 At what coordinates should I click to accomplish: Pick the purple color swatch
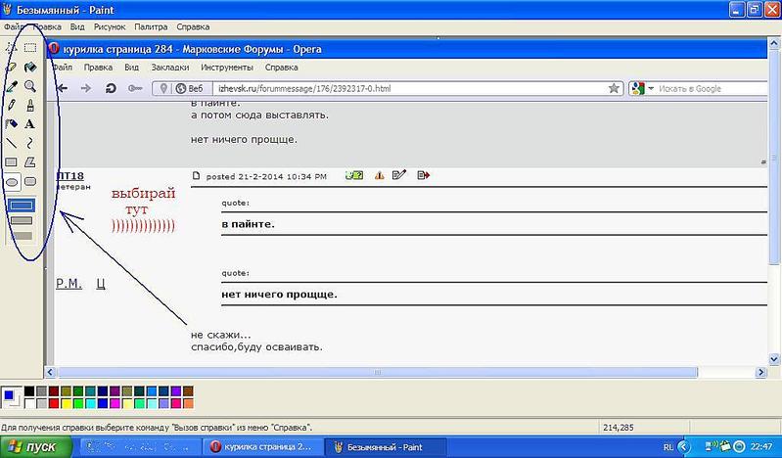tap(115, 391)
